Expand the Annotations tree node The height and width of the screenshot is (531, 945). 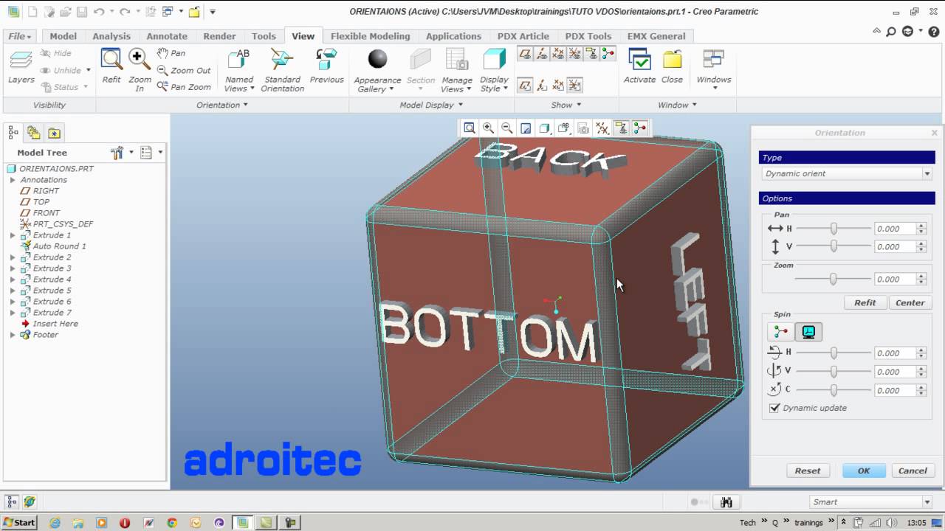click(13, 180)
